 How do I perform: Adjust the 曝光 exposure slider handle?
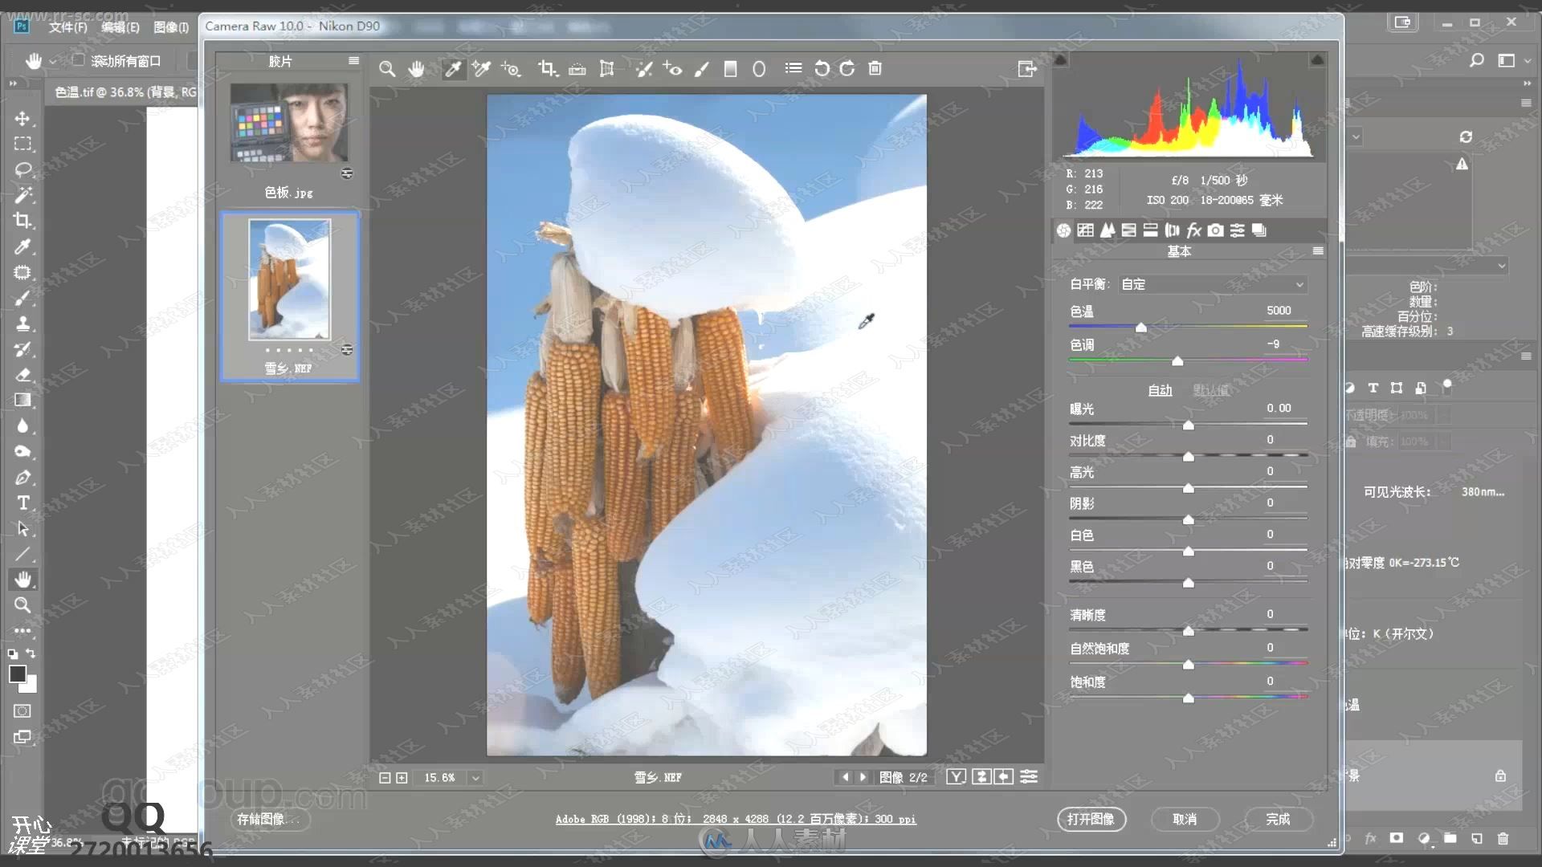(1189, 425)
